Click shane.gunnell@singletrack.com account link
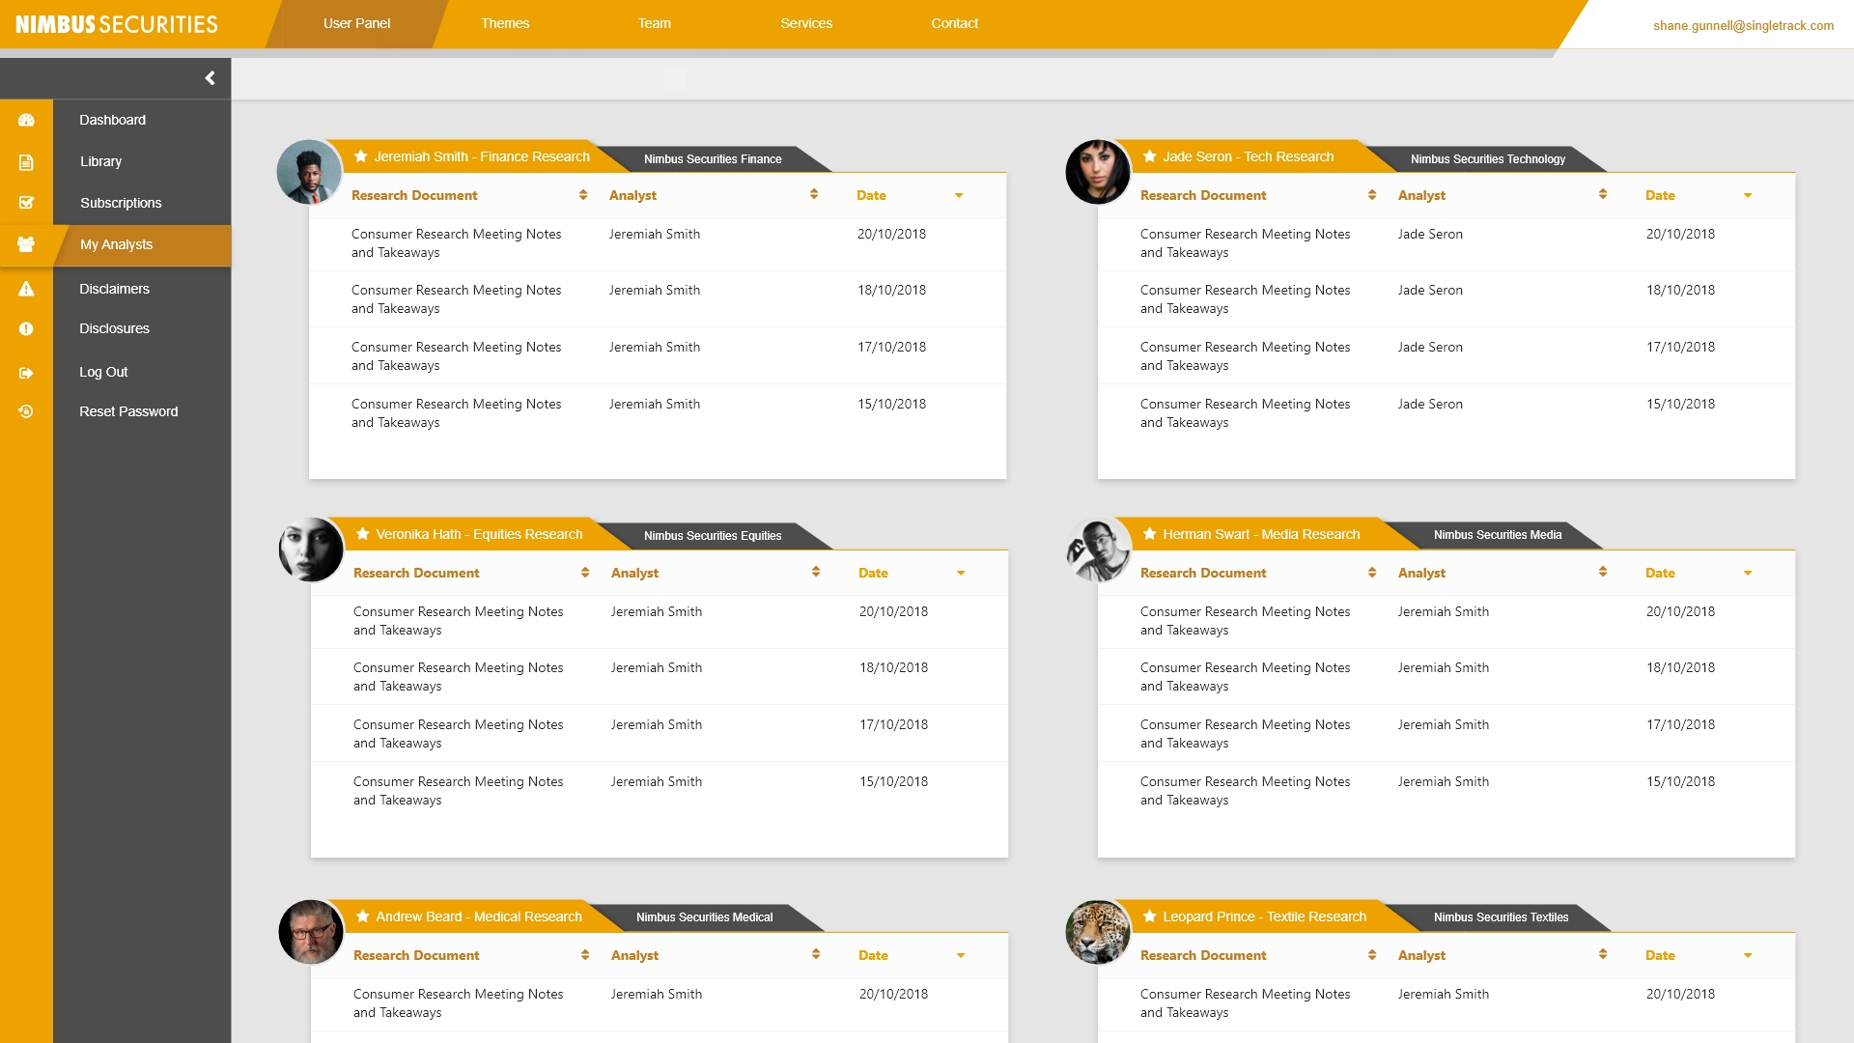 click(1743, 26)
